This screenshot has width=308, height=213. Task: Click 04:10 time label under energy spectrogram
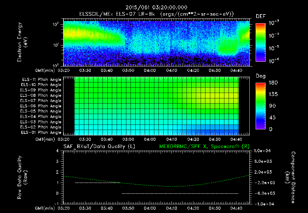(x=171, y=70)
